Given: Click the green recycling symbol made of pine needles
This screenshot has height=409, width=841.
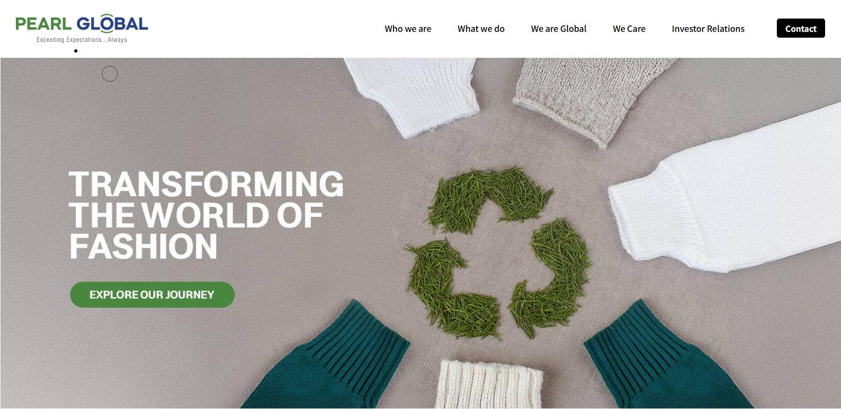Looking at the screenshot, I should click(499, 253).
